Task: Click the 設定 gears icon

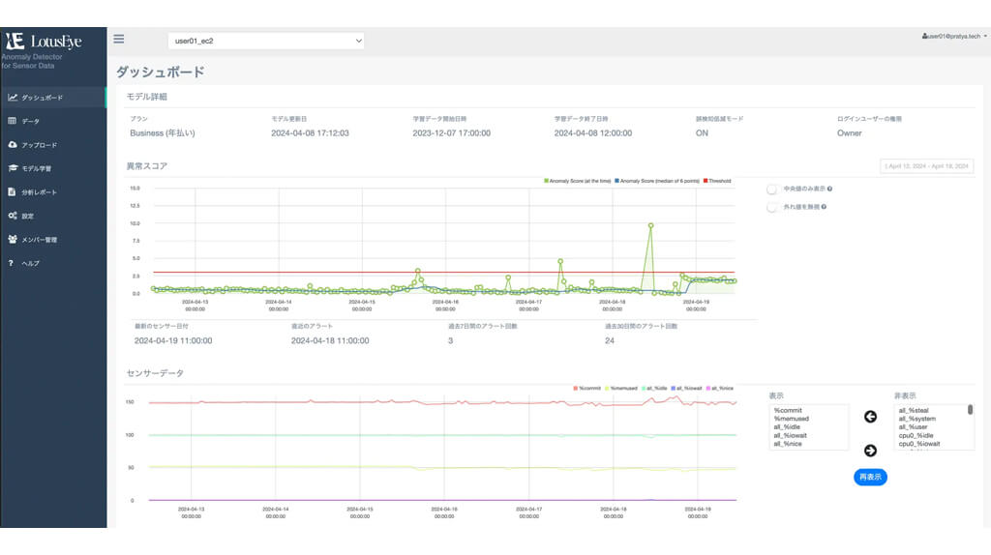Action: click(x=13, y=216)
